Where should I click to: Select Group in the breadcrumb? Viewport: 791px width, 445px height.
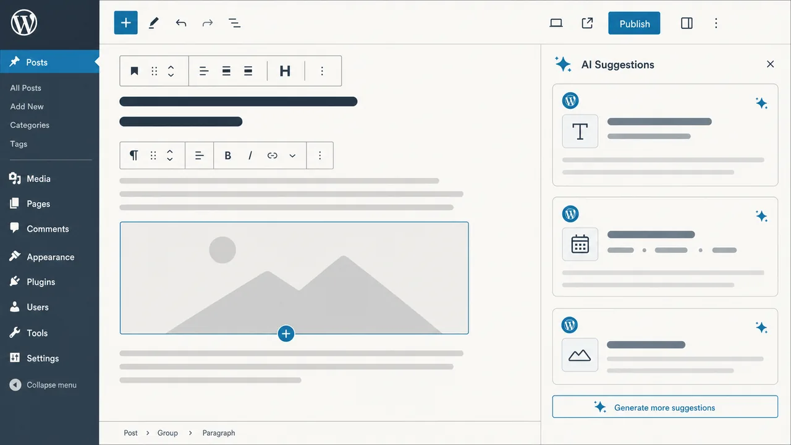pos(167,433)
